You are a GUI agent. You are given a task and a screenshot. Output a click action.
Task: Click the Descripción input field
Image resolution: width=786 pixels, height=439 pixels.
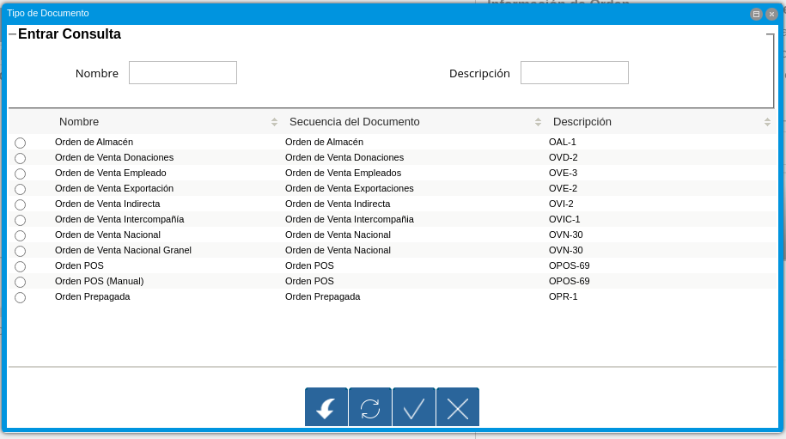coord(575,73)
